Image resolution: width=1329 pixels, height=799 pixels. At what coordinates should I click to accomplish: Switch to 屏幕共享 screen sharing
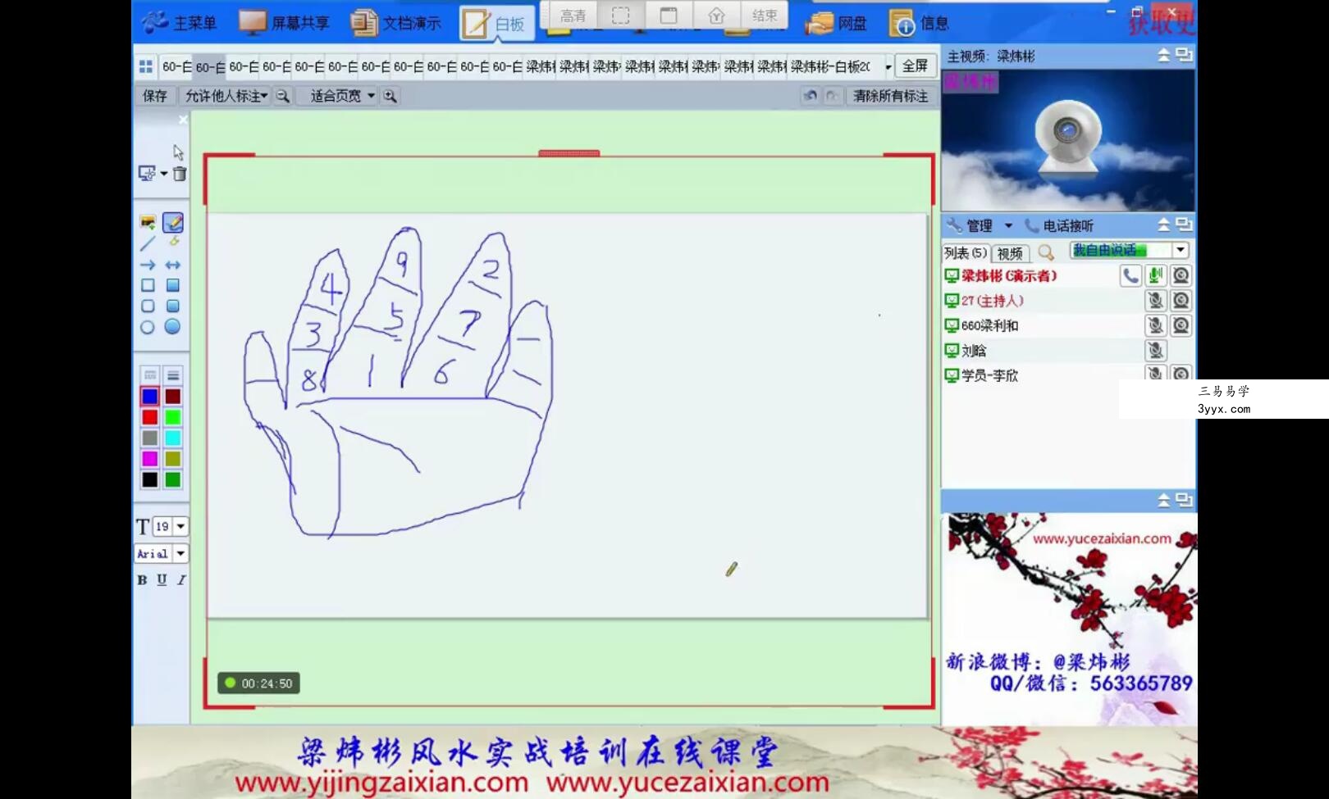[x=285, y=23]
